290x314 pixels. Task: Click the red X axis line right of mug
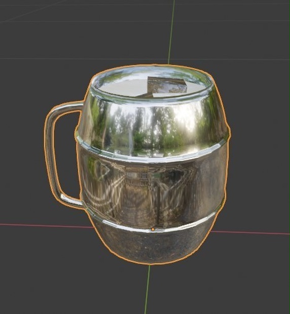(x=250, y=232)
